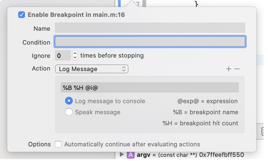Click the log message field with %B %H @i@
The width and height of the screenshot is (268, 161).
click(150, 88)
